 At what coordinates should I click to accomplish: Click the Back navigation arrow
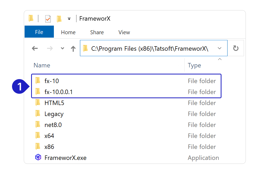tap(35, 48)
